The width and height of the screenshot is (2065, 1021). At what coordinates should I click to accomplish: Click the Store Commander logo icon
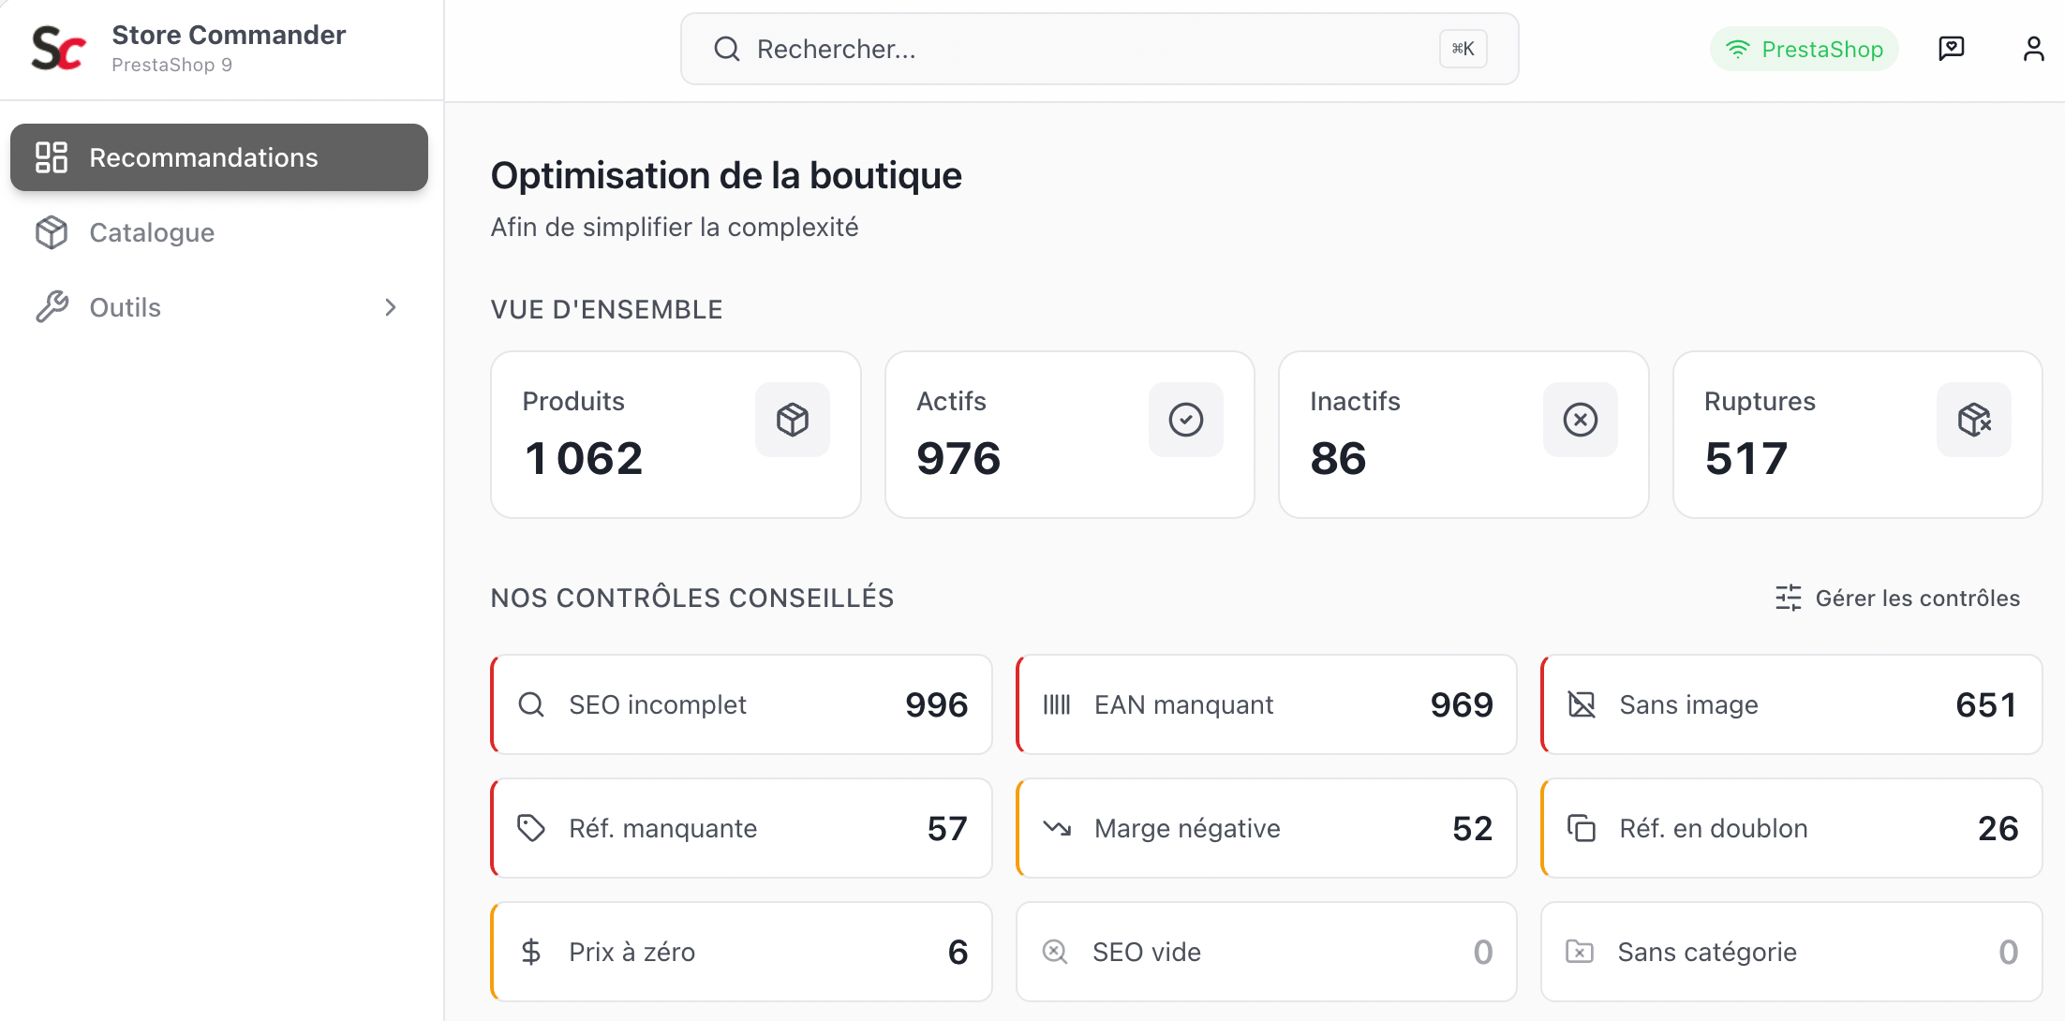(58, 49)
